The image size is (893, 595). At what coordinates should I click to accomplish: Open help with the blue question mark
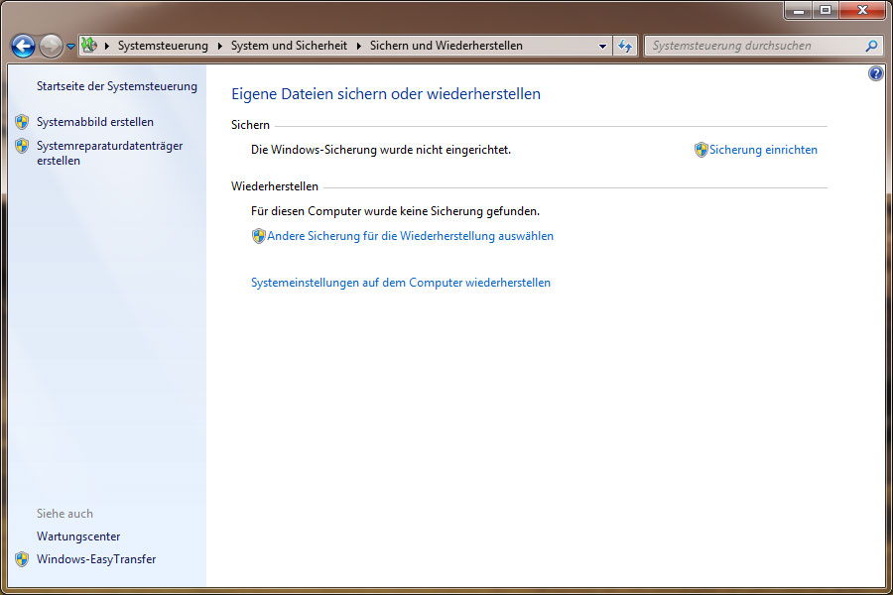(876, 72)
